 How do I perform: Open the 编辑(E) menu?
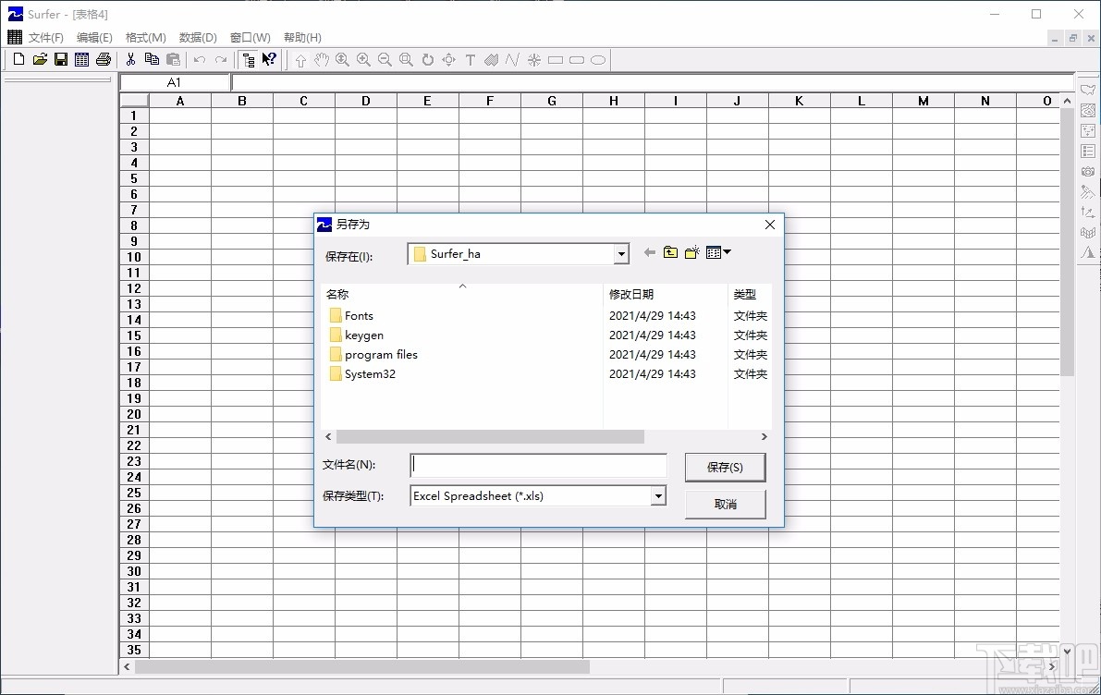[94, 38]
